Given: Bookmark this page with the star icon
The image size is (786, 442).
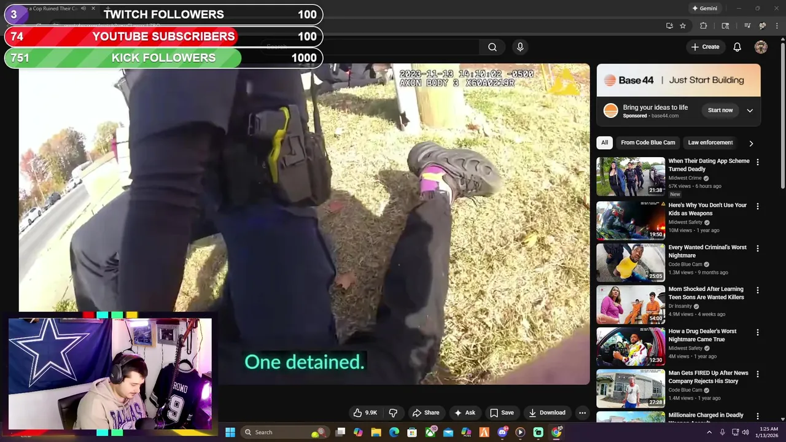Looking at the screenshot, I should coord(683,26).
